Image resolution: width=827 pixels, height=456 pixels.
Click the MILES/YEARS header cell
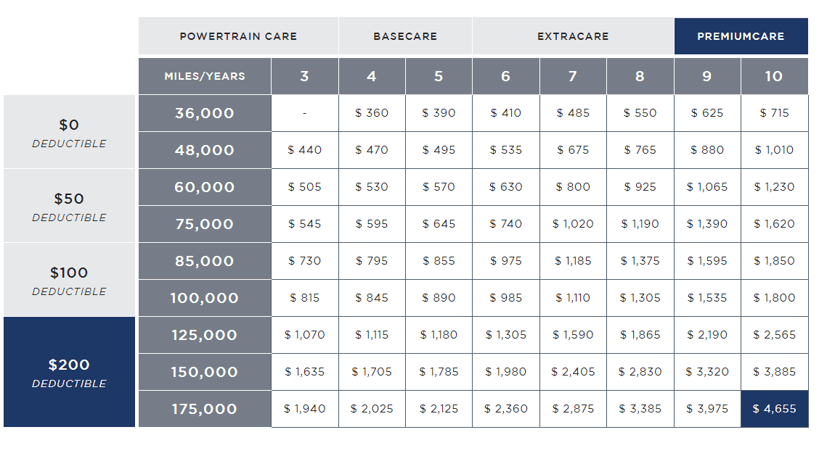204,76
